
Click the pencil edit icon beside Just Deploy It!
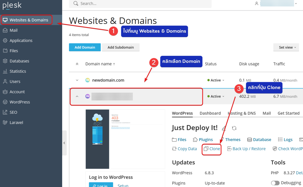(x=224, y=128)
